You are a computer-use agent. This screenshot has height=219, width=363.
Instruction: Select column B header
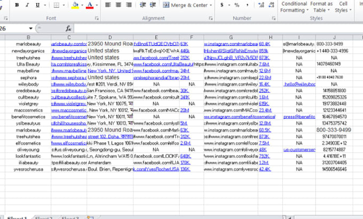pos(28,37)
